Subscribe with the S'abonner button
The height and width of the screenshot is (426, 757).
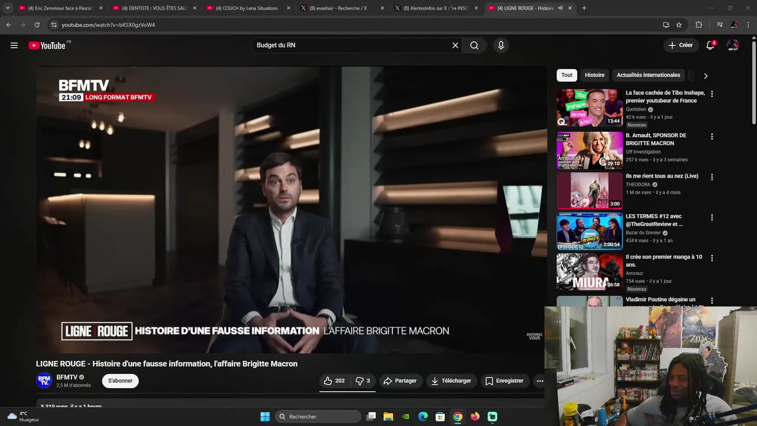click(x=120, y=381)
